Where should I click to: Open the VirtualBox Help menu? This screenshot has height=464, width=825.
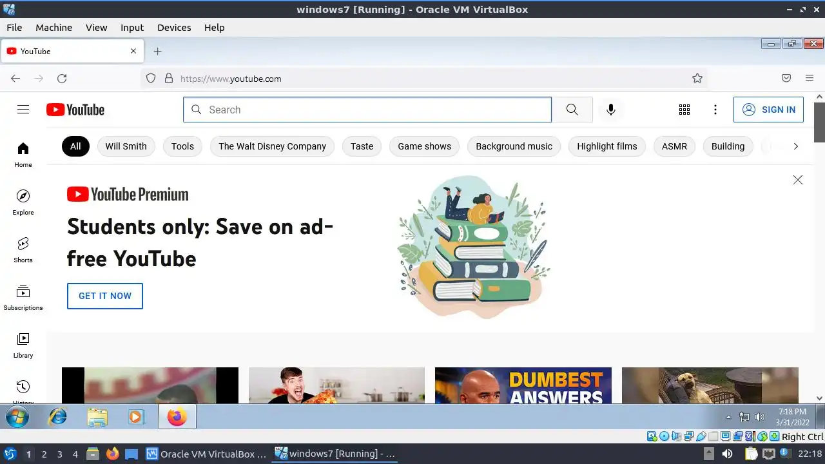tap(215, 28)
